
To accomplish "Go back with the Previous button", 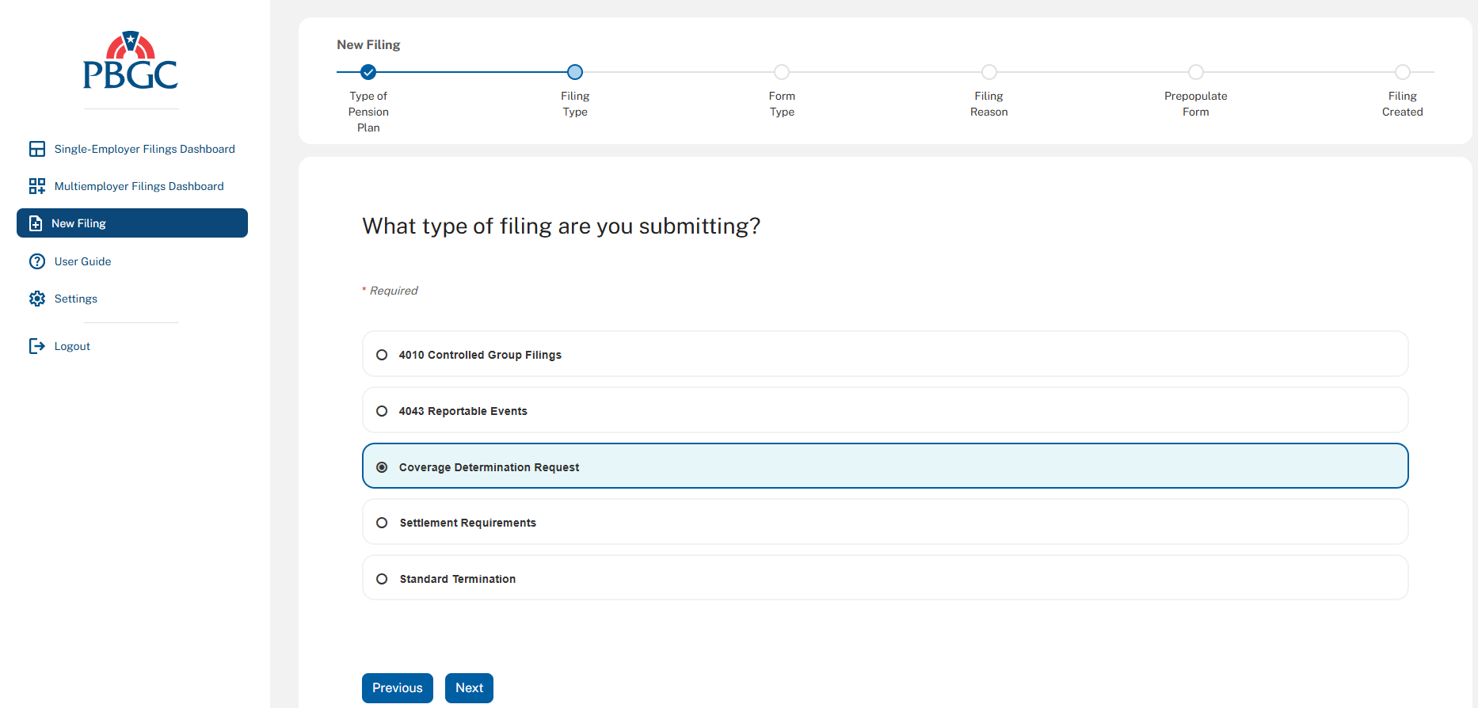I will [x=398, y=688].
